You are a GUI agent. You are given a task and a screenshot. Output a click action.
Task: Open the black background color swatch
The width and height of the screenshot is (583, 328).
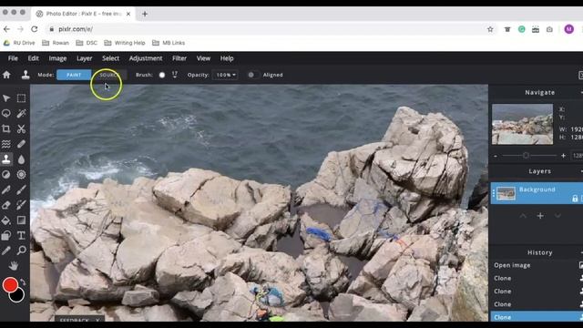pyautogui.click(x=18, y=296)
